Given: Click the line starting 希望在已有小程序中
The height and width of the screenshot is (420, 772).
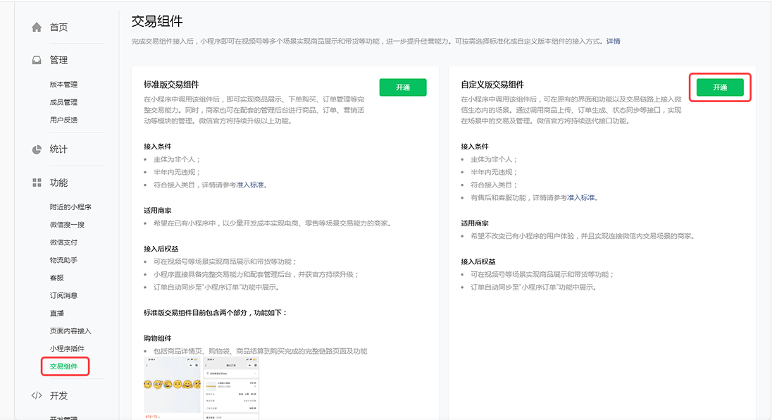Looking at the screenshot, I should (273, 223).
